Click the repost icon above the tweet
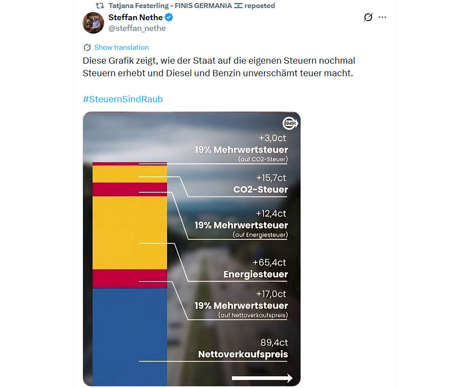 [100, 6]
